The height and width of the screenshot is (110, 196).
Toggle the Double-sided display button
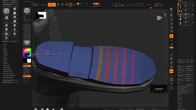click(x=27, y=76)
